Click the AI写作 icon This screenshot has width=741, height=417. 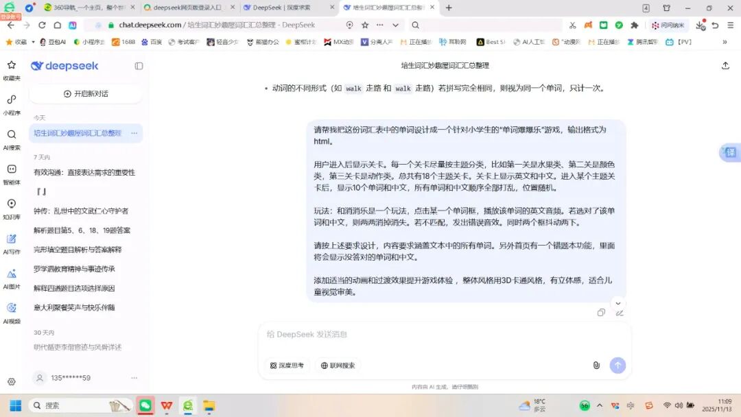tap(11, 239)
